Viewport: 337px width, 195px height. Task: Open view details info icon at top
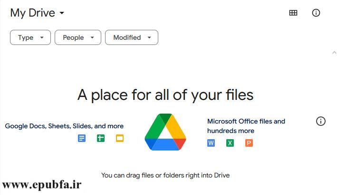pos(316,13)
